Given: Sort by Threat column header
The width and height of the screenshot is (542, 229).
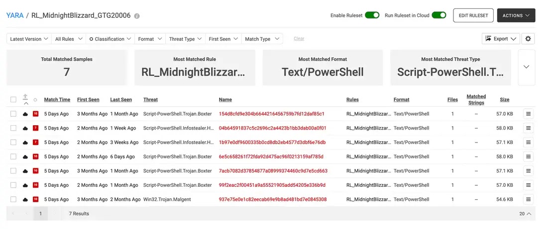Looking at the screenshot, I should coord(150,100).
